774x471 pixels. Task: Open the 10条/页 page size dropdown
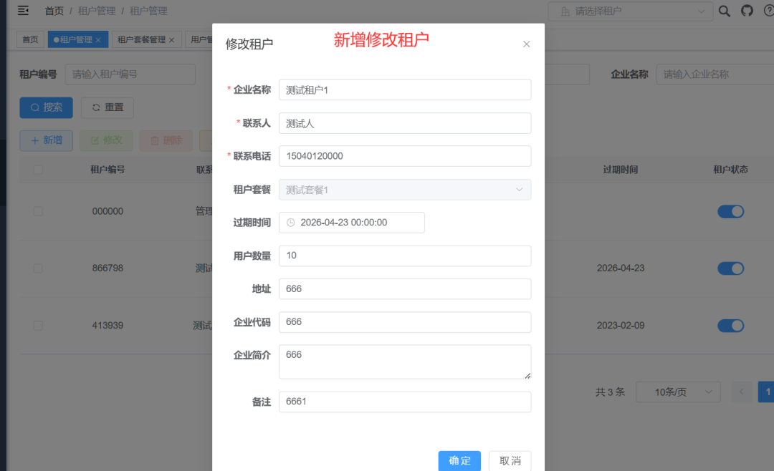point(678,392)
